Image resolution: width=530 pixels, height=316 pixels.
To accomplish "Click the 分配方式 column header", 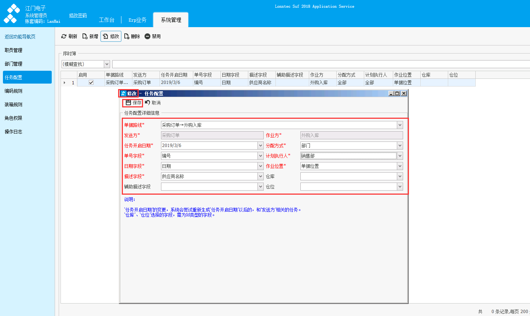I will [350, 75].
